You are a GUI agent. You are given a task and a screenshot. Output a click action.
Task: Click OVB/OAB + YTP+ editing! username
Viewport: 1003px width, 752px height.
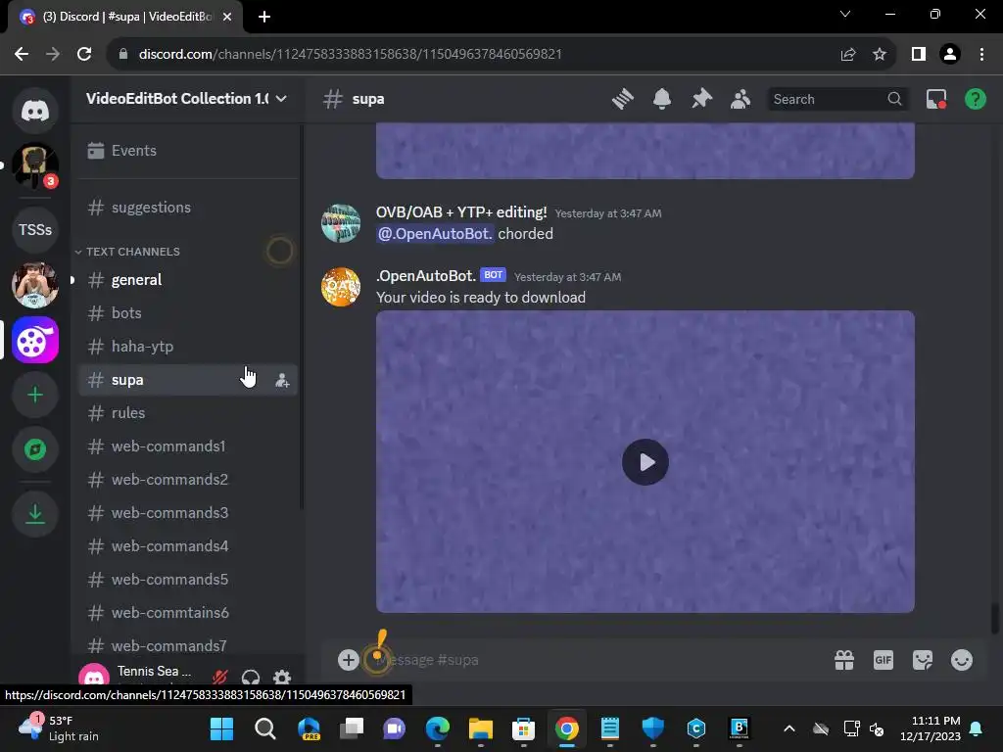click(x=461, y=212)
